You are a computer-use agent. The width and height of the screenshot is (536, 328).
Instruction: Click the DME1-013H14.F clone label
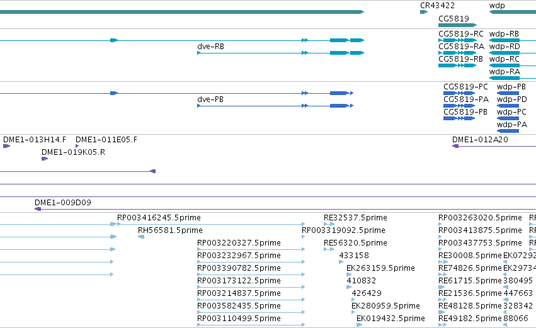click(35, 140)
